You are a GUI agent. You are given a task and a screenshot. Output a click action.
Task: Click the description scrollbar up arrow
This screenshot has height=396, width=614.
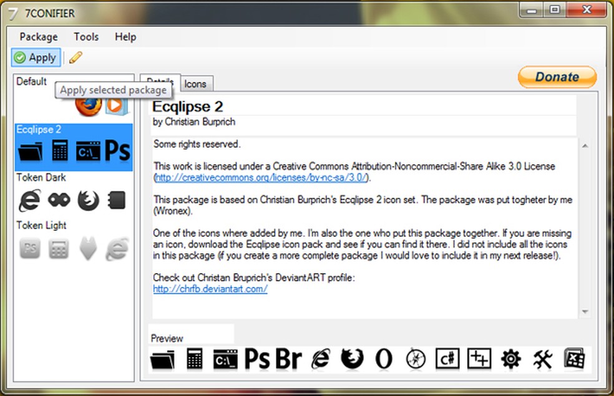(585, 146)
